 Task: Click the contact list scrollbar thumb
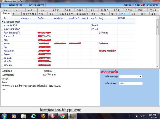click(x=158, y=27)
